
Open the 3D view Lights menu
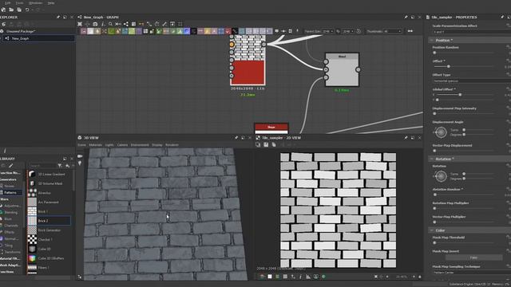coord(109,145)
